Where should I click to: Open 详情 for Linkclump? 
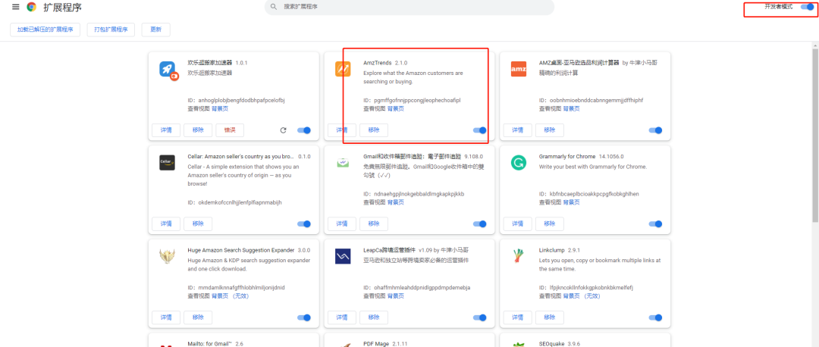click(x=518, y=317)
